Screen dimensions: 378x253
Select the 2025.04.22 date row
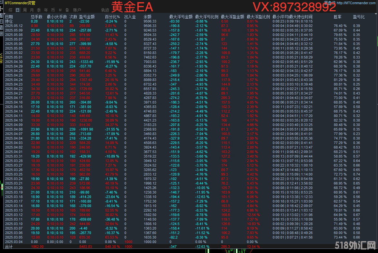click(x=14, y=89)
